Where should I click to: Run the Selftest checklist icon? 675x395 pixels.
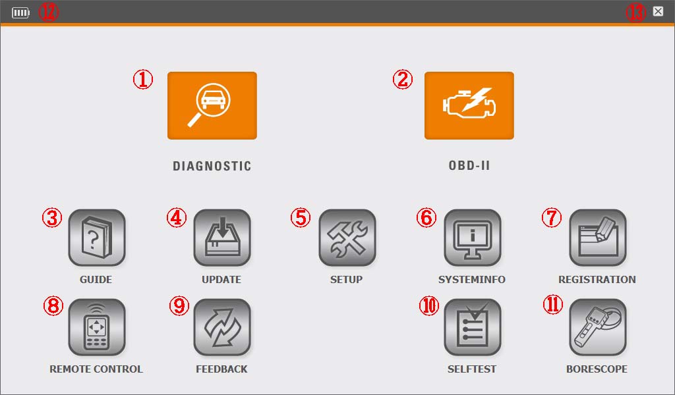(473, 327)
